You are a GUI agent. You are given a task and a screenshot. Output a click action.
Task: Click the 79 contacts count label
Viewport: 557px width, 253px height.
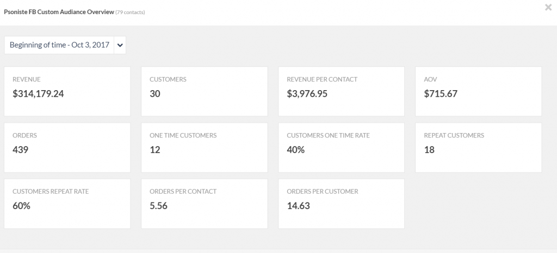coord(130,11)
